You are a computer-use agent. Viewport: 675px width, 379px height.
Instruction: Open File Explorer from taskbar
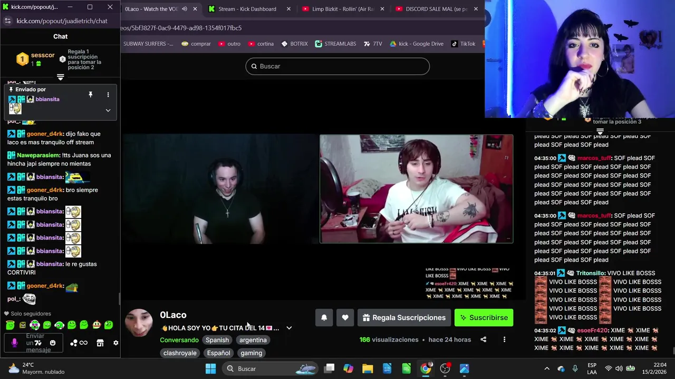pos(368,368)
